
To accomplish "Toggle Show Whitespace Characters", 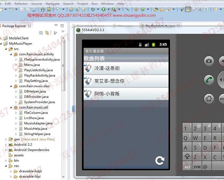I will 206,10.
